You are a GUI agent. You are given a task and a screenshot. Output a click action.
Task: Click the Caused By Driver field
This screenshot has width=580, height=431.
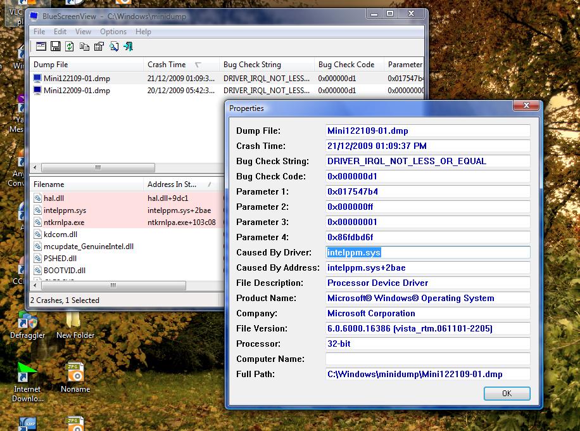click(x=427, y=252)
